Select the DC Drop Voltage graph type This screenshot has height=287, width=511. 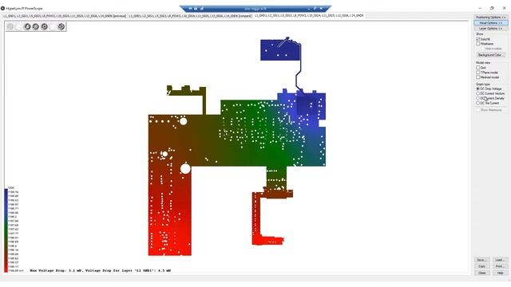[x=478, y=88]
